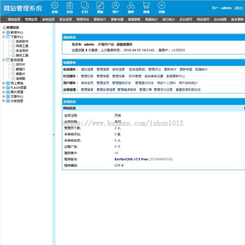Select 连续剧 in the category tree
This screenshot has height=245, width=245.
[20, 78]
